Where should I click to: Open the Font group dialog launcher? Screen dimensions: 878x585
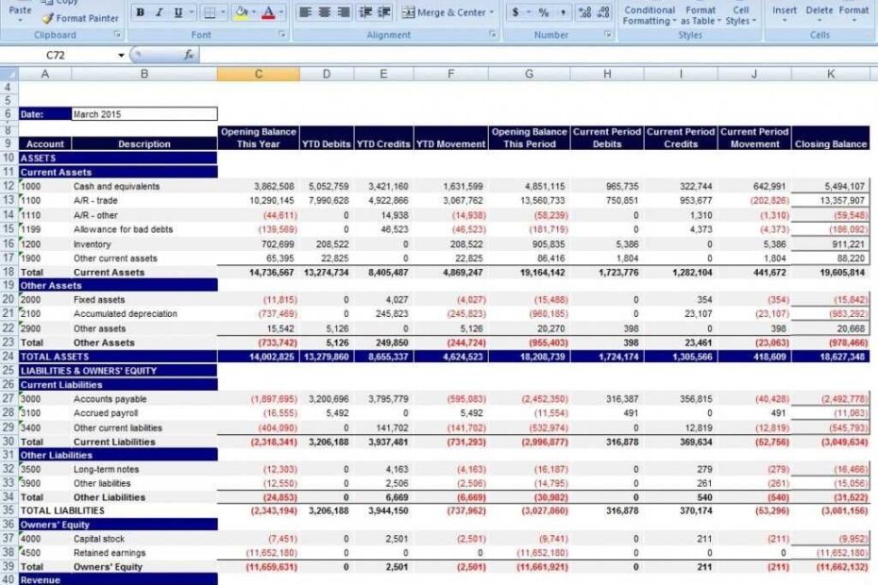click(x=280, y=35)
